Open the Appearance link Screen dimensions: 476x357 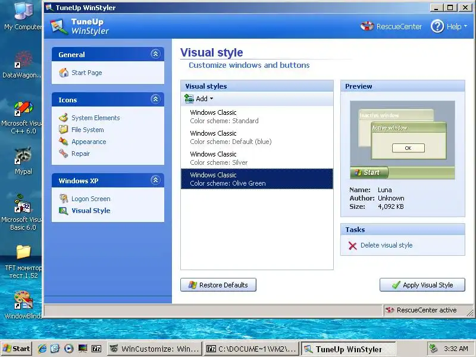(x=89, y=142)
